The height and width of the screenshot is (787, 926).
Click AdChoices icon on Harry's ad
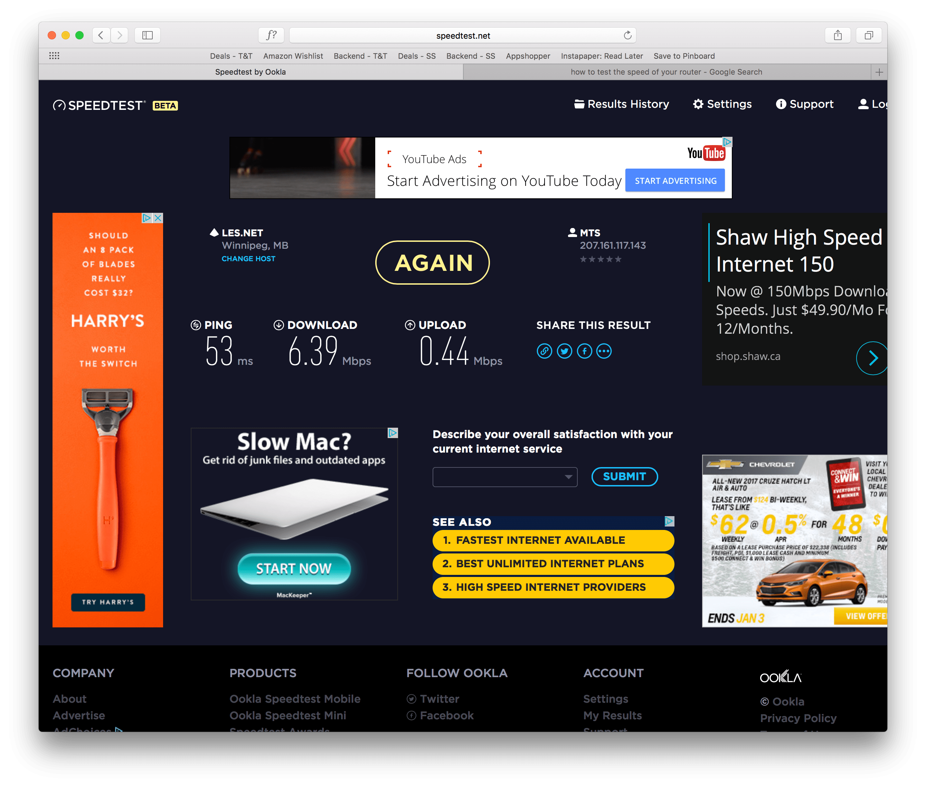pyautogui.click(x=147, y=218)
